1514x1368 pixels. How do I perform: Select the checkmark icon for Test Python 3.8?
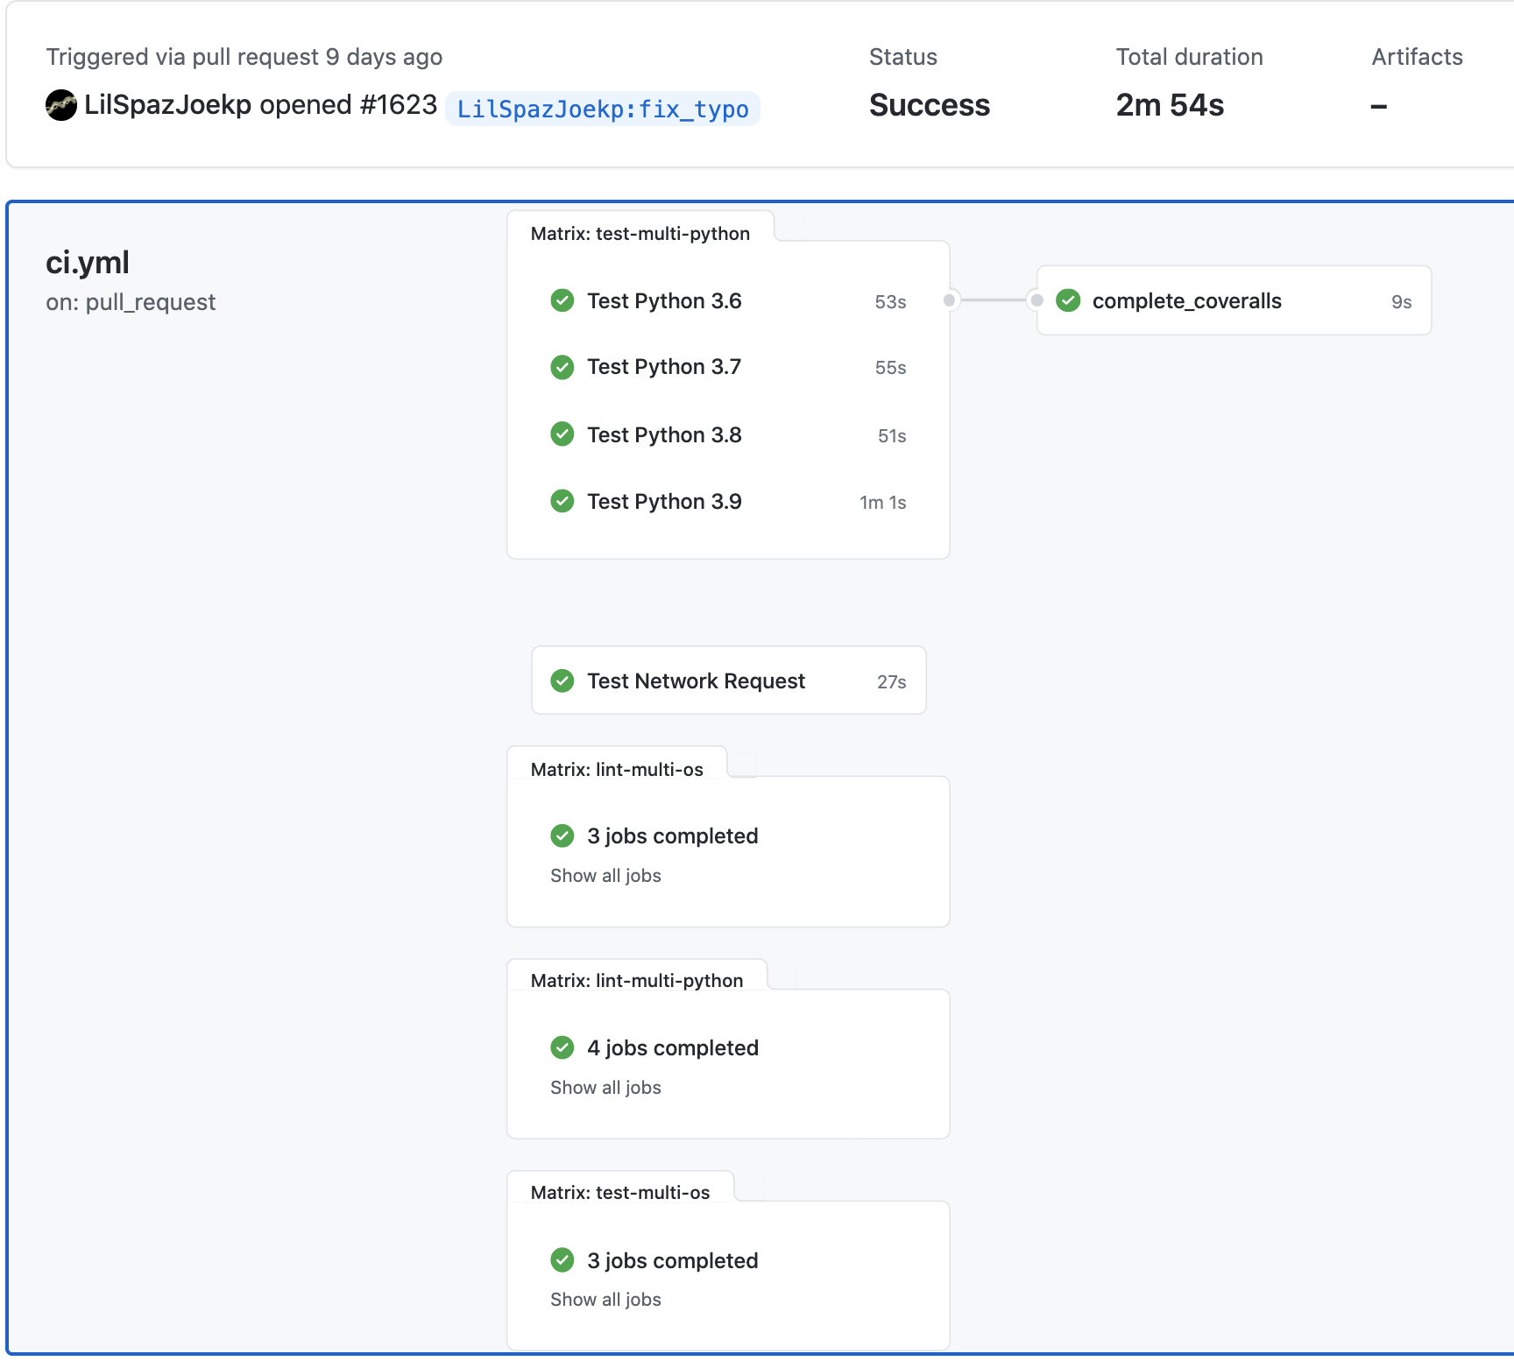562,435
